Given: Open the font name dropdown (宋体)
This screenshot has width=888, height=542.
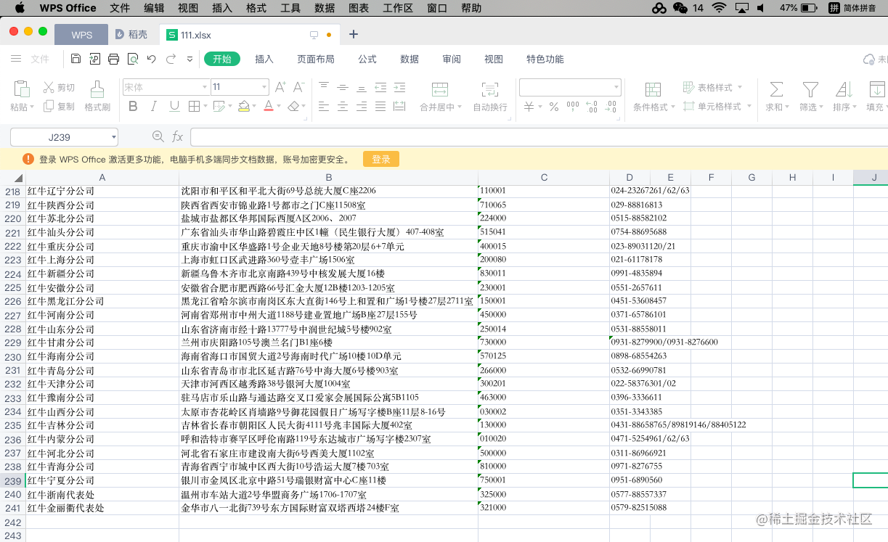Looking at the screenshot, I should 205,87.
